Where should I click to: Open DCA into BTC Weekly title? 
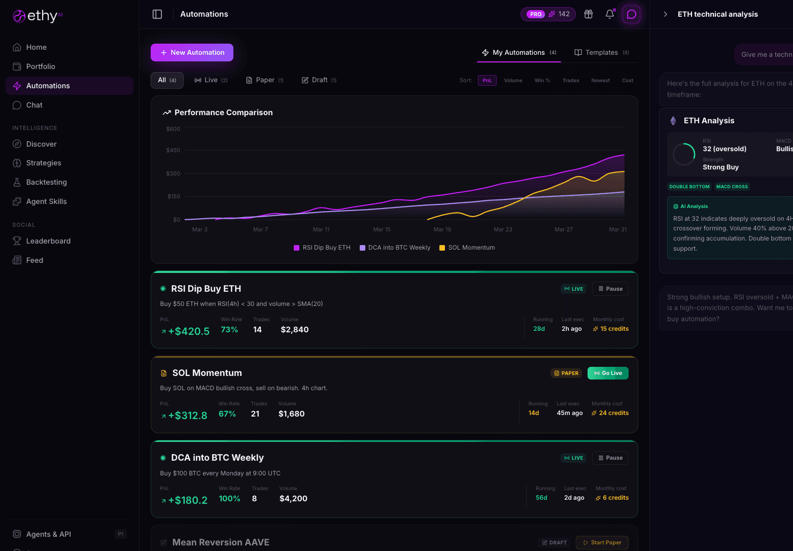pos(217,458)
